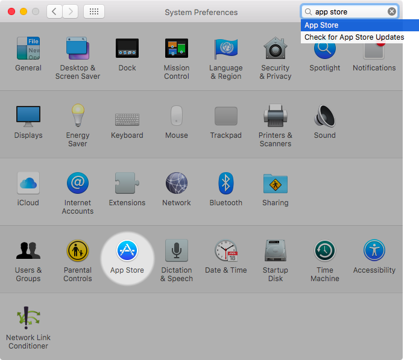Close the System Preferences window

(x=11, y=11)
